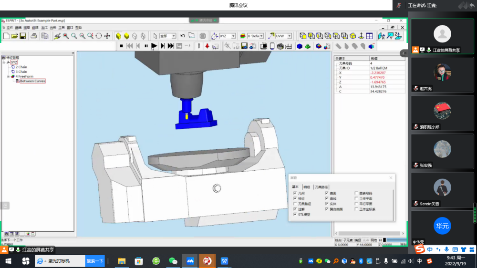
Task: Toggle the 工作平面 checkbox
Action: (356, 198)
